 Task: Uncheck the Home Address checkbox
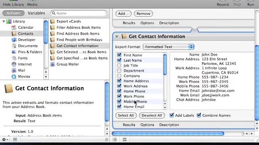pos(119,81)
